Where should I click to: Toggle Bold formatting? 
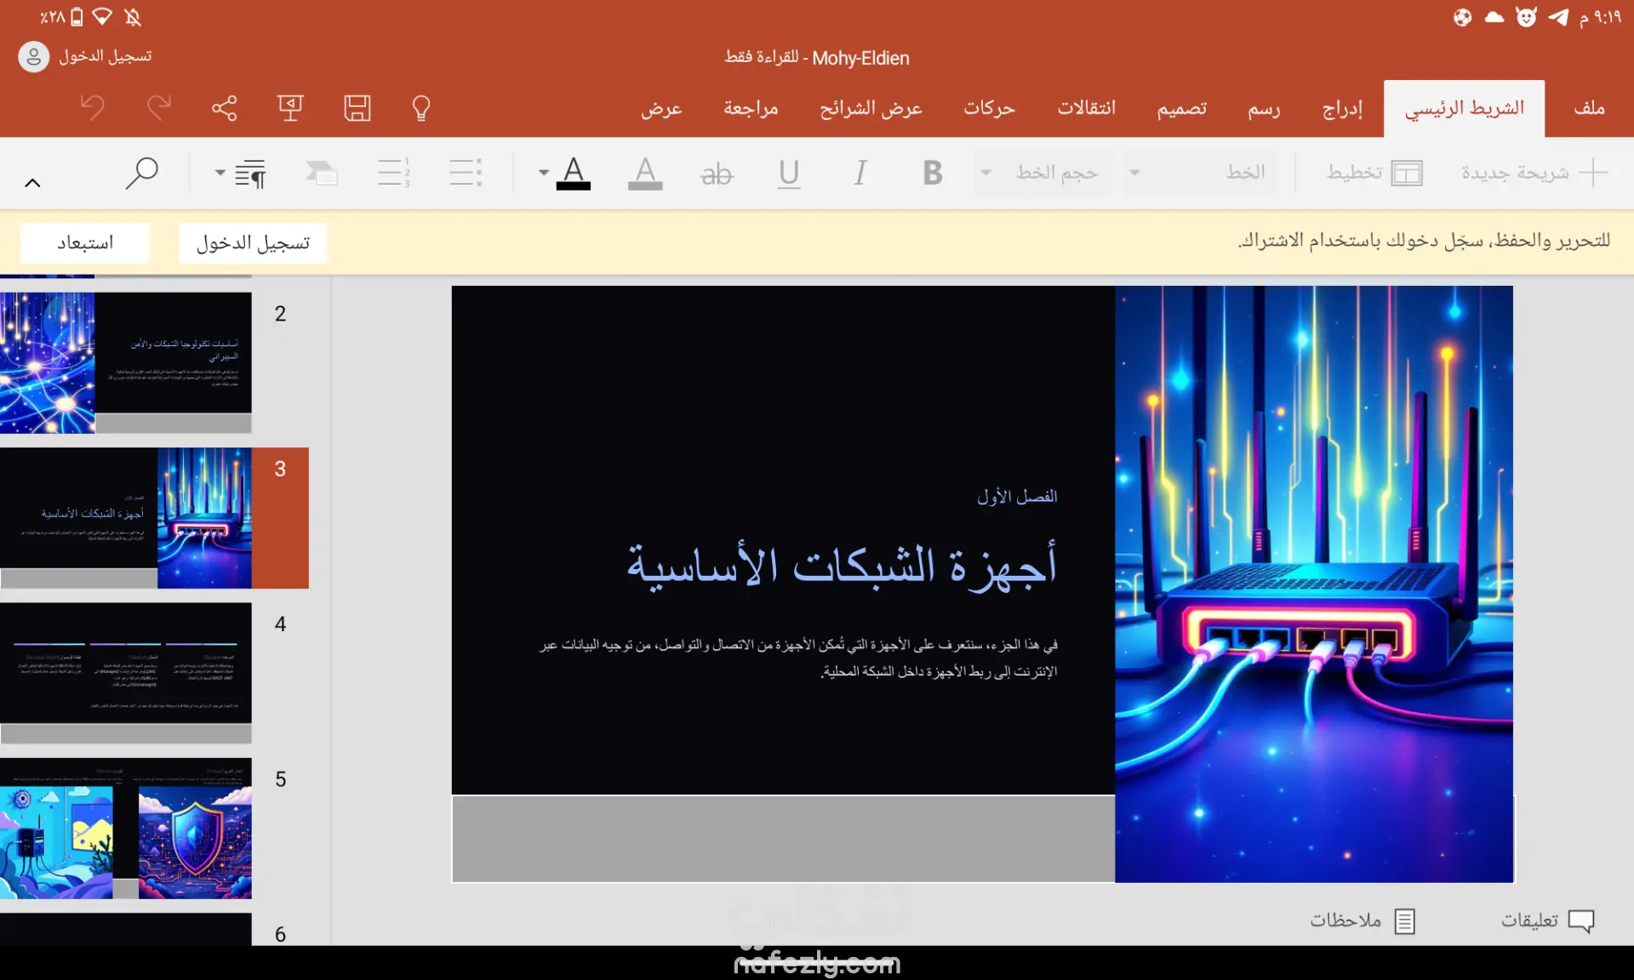pos(933,173)
